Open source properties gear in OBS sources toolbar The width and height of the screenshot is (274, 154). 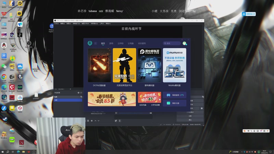pyautogui.click(x=92, y=121)
